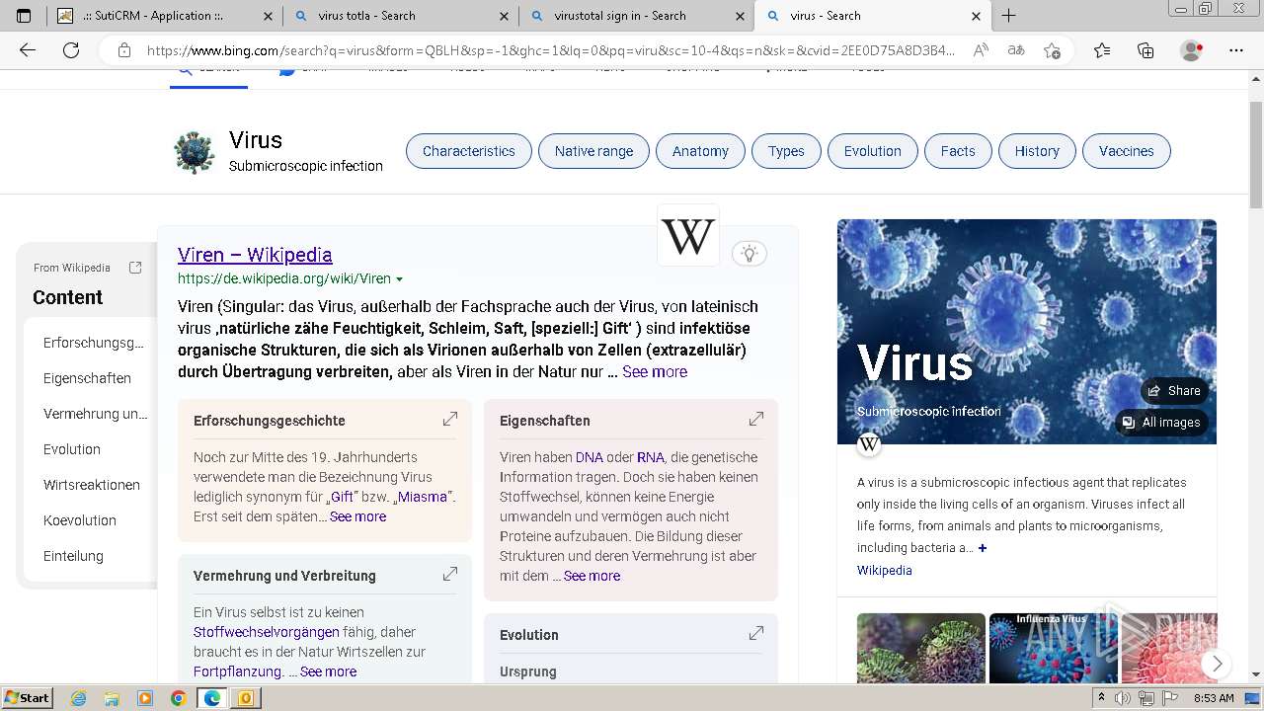Screen dimensions: 1264x711
Task: Select the Anatomy pill
Action: click(x=700, y=151)
